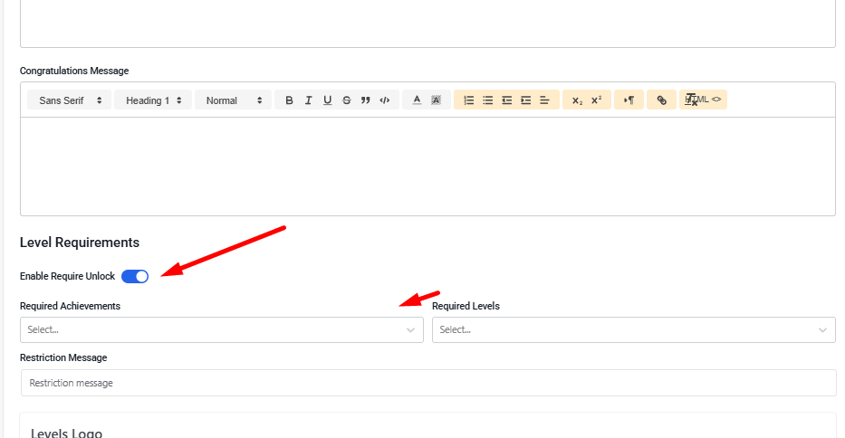Open the text alignment option

click(544, 100)
